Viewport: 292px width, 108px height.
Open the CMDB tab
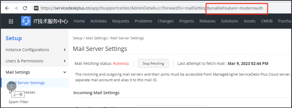click(x=267, y=21)
